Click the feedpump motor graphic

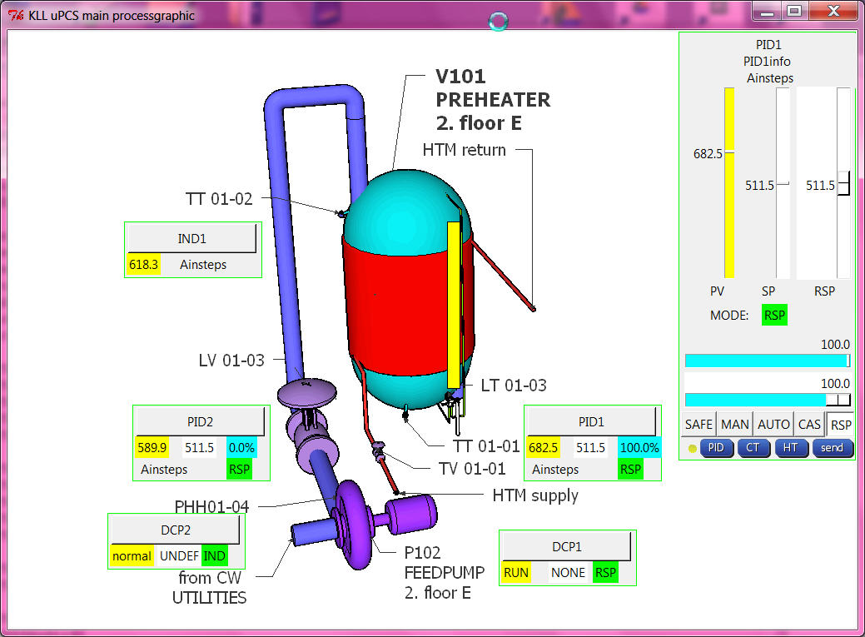[x=410, y=513]
